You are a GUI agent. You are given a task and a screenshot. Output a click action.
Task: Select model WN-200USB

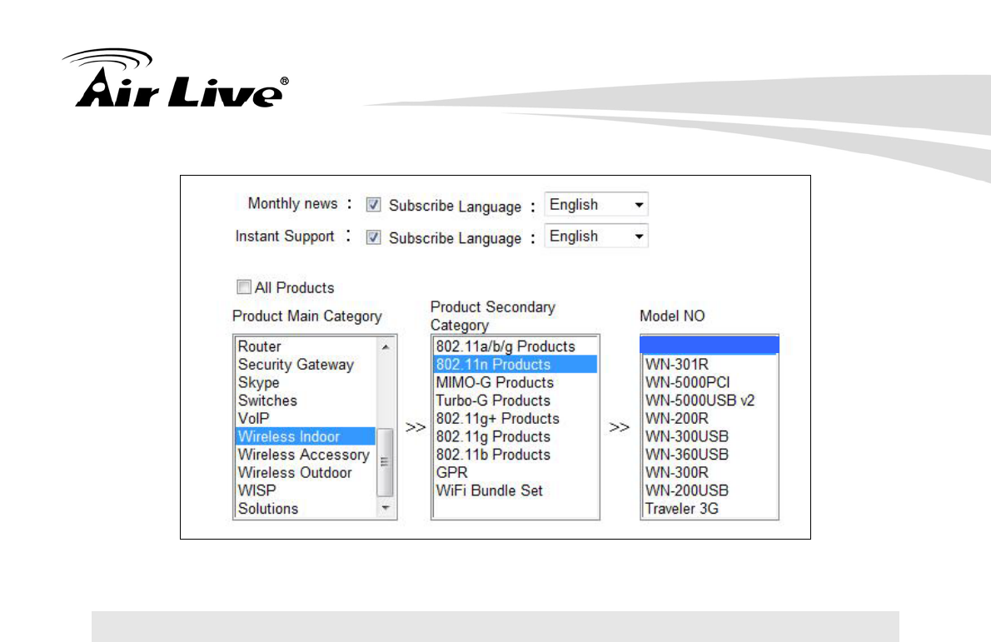click(710, 490)
